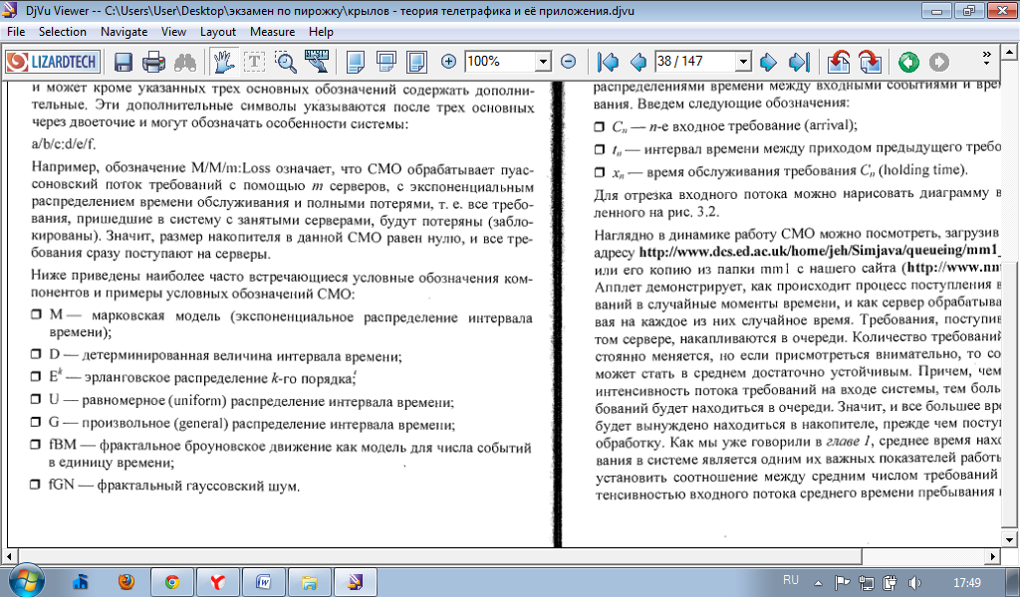Click the grayed forward navigation arrow
1020x597 pixels.
[x=938, y=63]
